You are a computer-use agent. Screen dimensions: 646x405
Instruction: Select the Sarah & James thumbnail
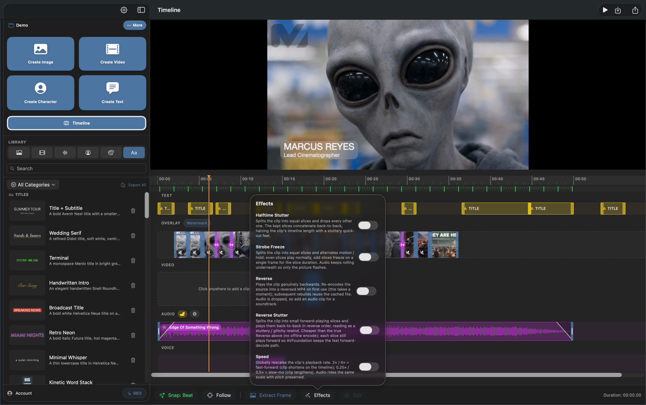click(27, 236)
